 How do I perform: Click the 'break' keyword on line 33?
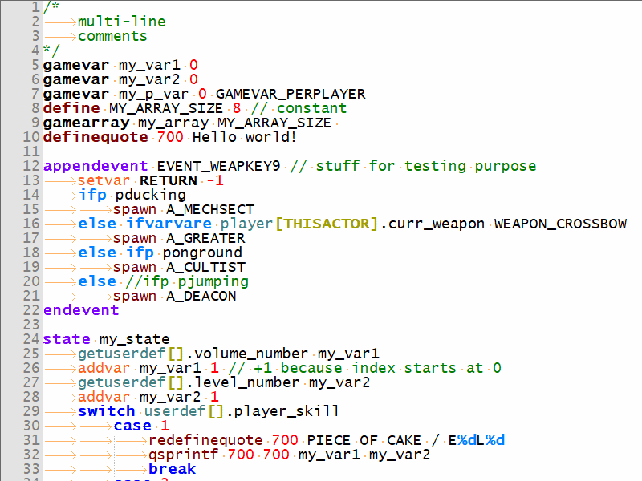[172, 469]
